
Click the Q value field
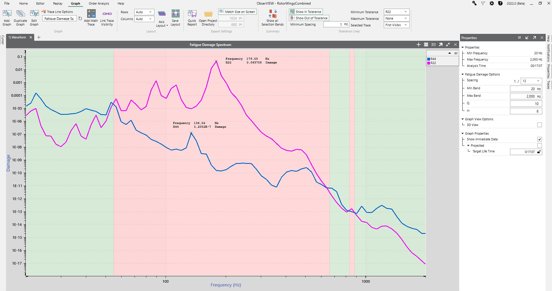coord(526,104)
